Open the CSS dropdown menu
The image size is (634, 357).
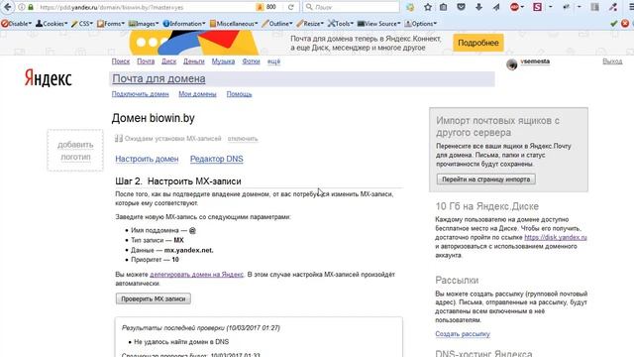[82, 24]
